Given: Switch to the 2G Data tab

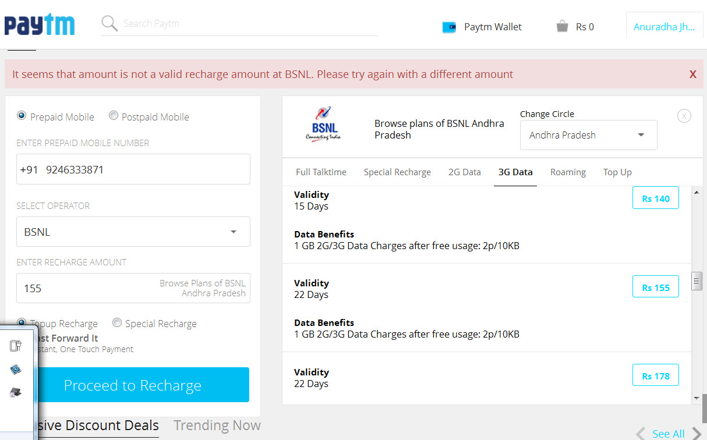Looking at the screenshot, I should point(464,172).
